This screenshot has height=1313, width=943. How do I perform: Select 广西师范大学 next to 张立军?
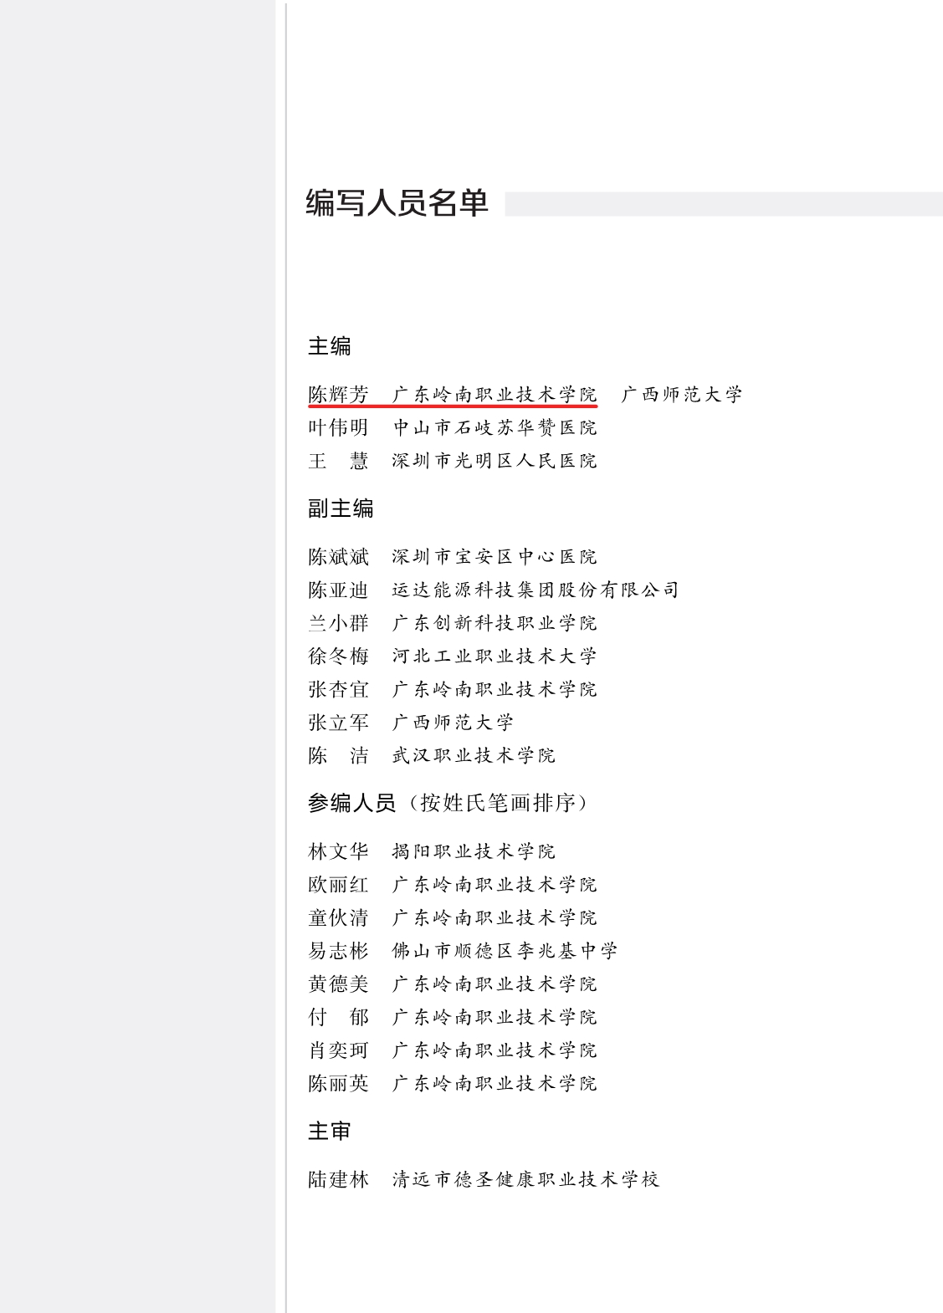tap(453, 723)
